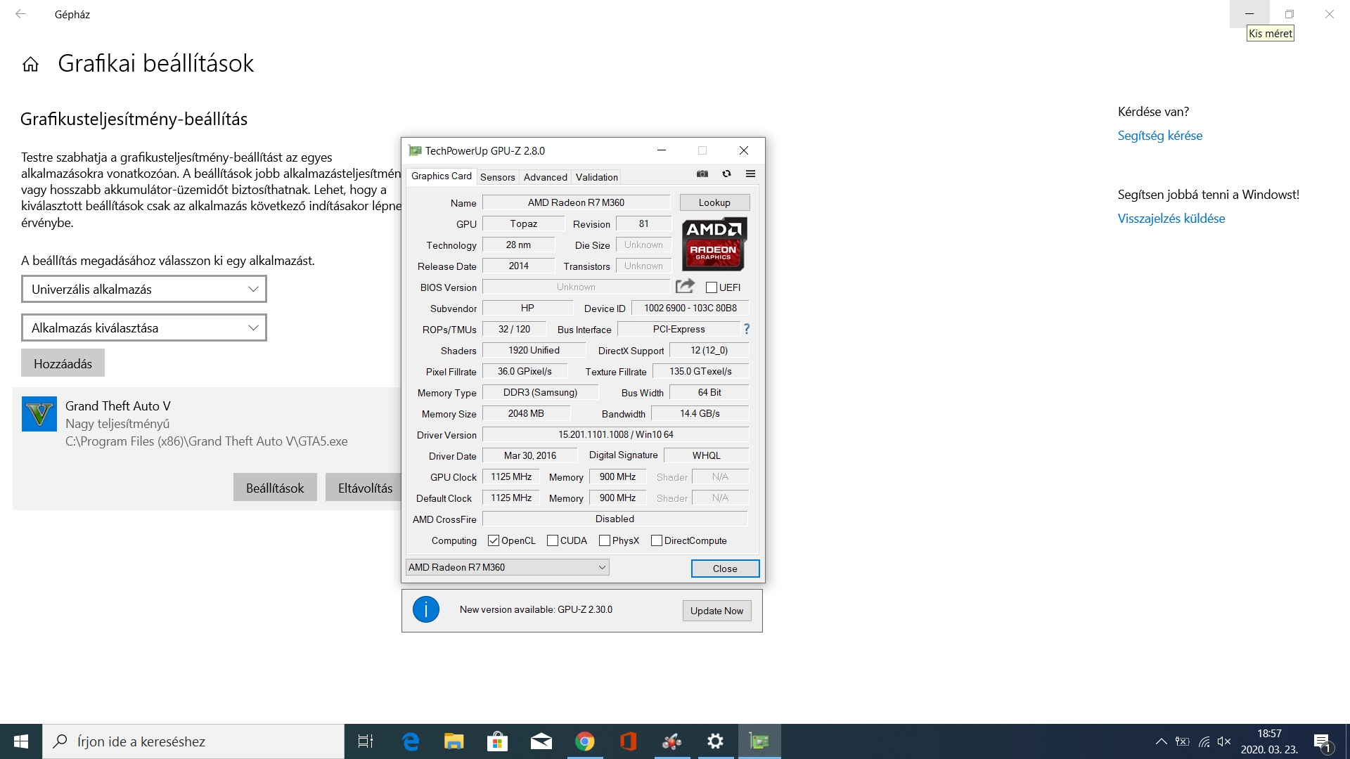Toggle the PhysX checkbox

[605, 540]
